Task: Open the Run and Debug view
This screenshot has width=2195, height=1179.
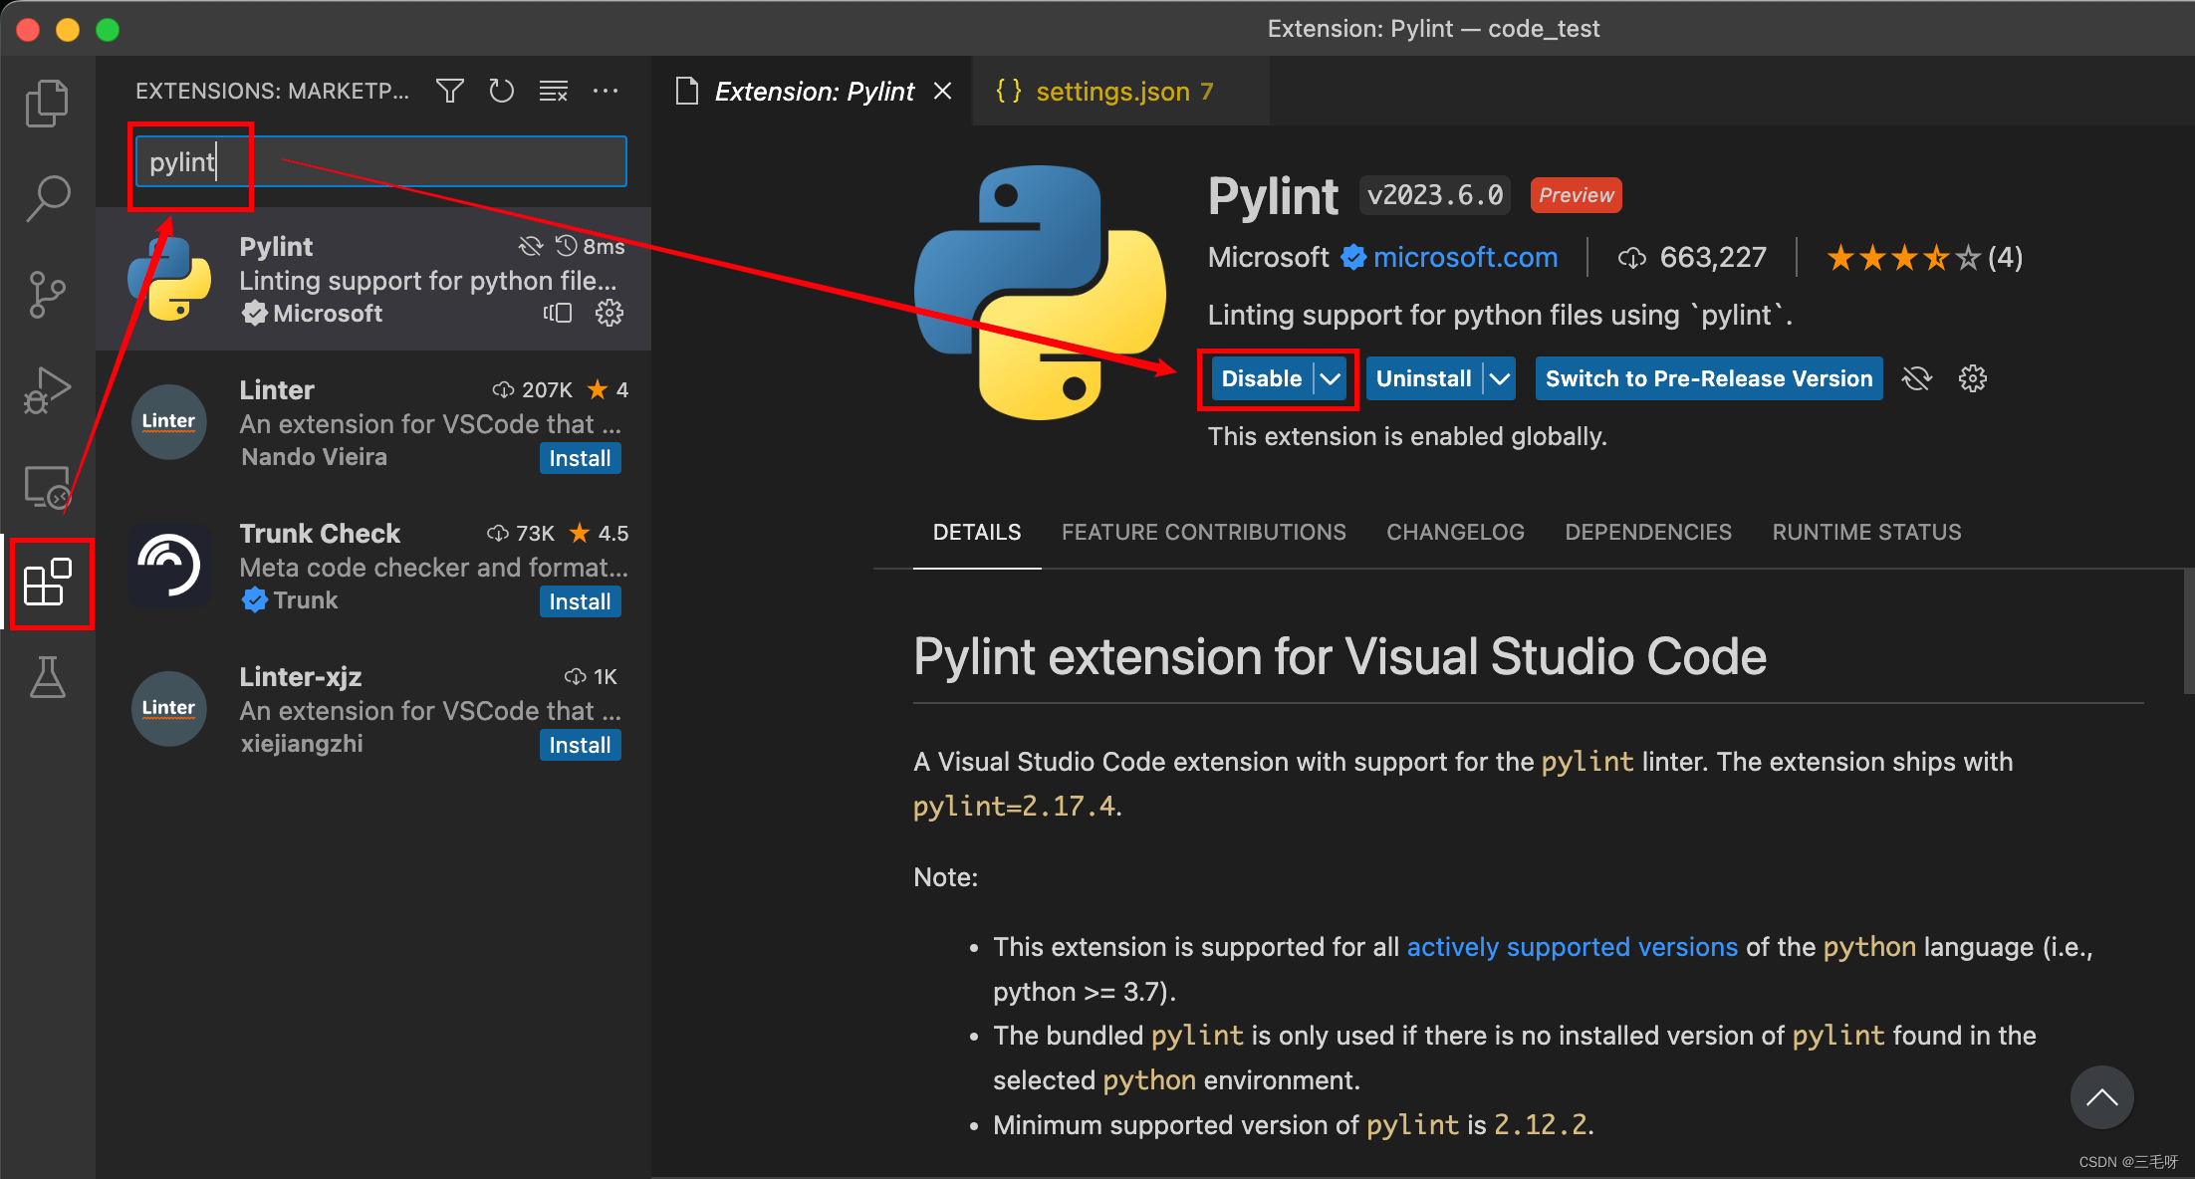Action: (x=47, y=390)
